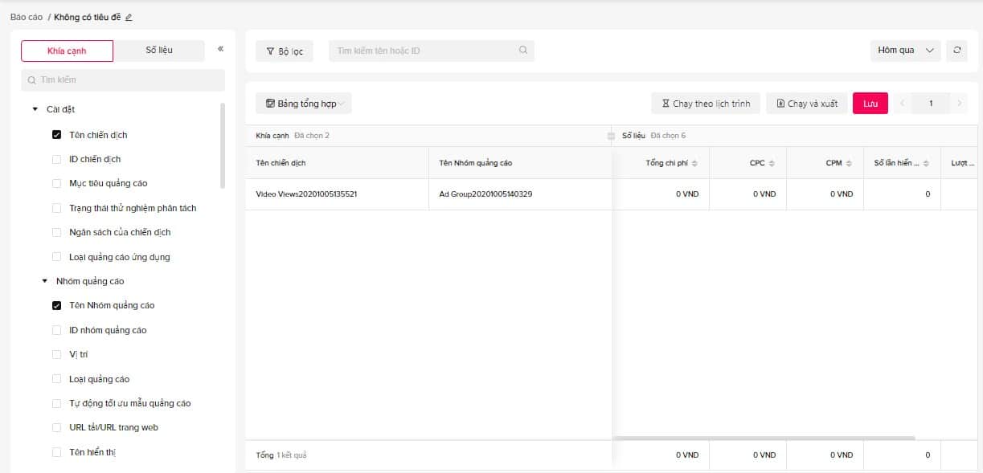The width and height of the screenshot is (983, 473).
Task: Click the magnifier icon in name/ID search
Action: (x=523, y=51)
